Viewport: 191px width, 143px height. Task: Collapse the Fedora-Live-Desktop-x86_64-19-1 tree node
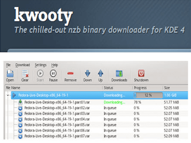pyautogui.click(x=8, y=95)
